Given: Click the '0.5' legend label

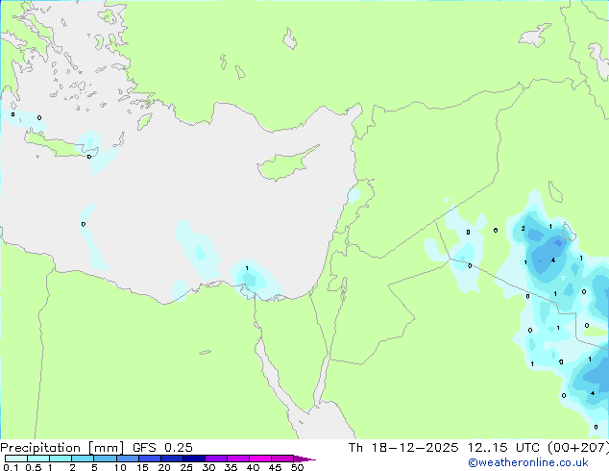Looking at the screenshot, I should coord(34,467).
